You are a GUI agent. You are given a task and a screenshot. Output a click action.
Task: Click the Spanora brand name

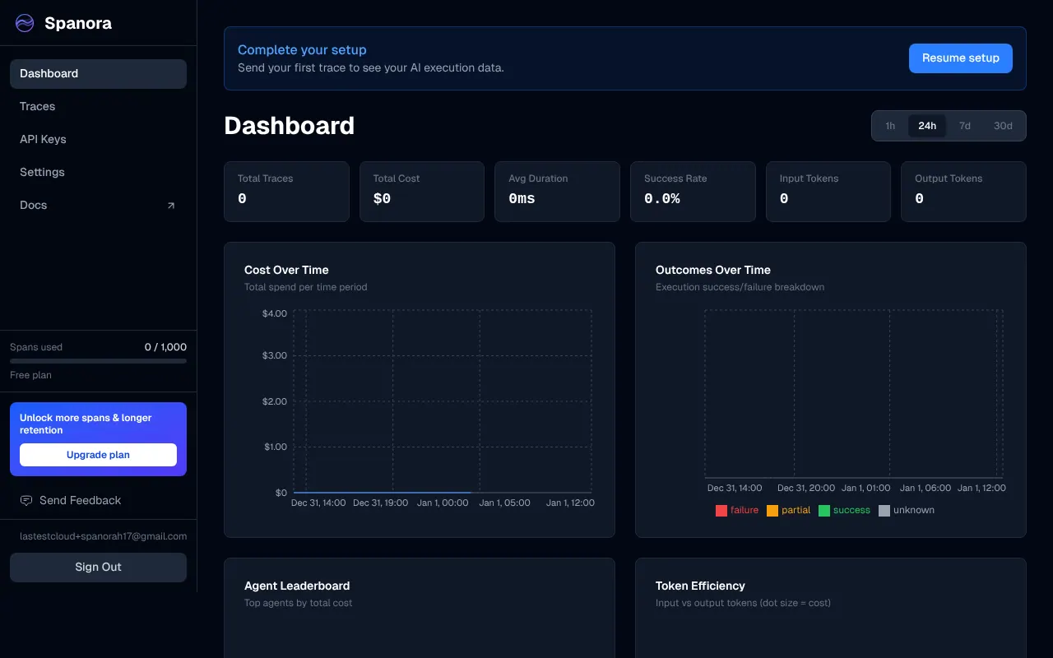coord(78,23)
